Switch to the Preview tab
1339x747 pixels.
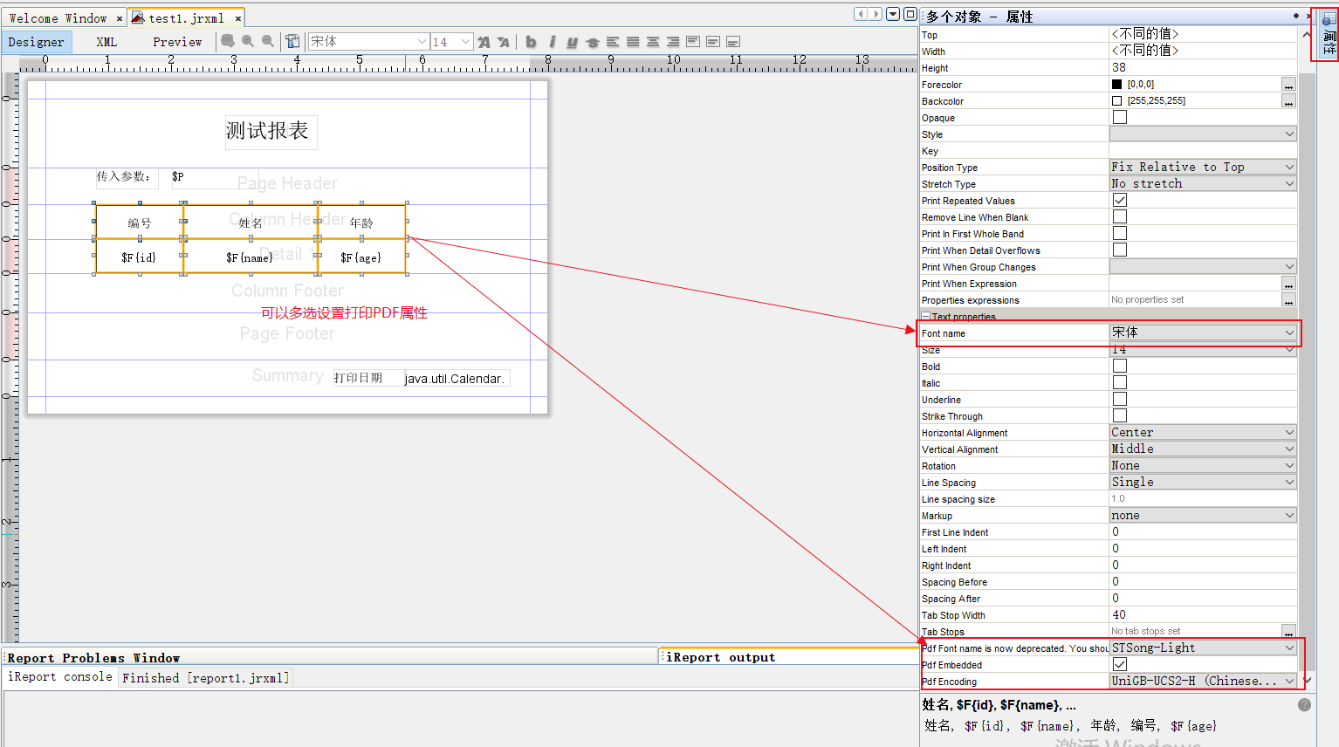pyautogui.click(x=177, y=42)
